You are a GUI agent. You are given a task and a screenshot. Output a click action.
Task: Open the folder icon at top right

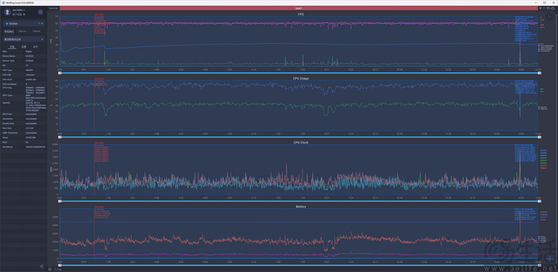click(548, 8)
